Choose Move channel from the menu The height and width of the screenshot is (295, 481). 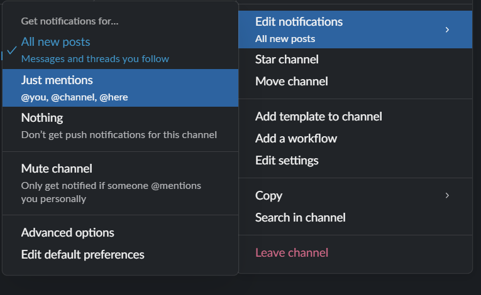click(291, 82)
